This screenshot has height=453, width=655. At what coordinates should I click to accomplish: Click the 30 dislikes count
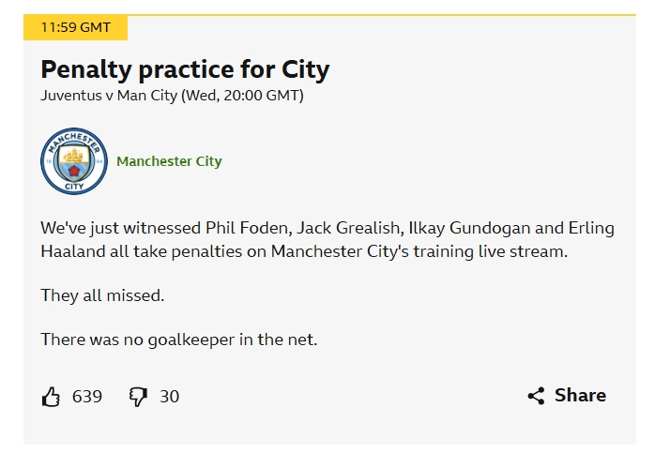[x=169, y=397]
